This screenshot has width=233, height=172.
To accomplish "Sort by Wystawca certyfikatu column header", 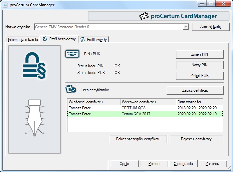I will click(x=148, y=102).
